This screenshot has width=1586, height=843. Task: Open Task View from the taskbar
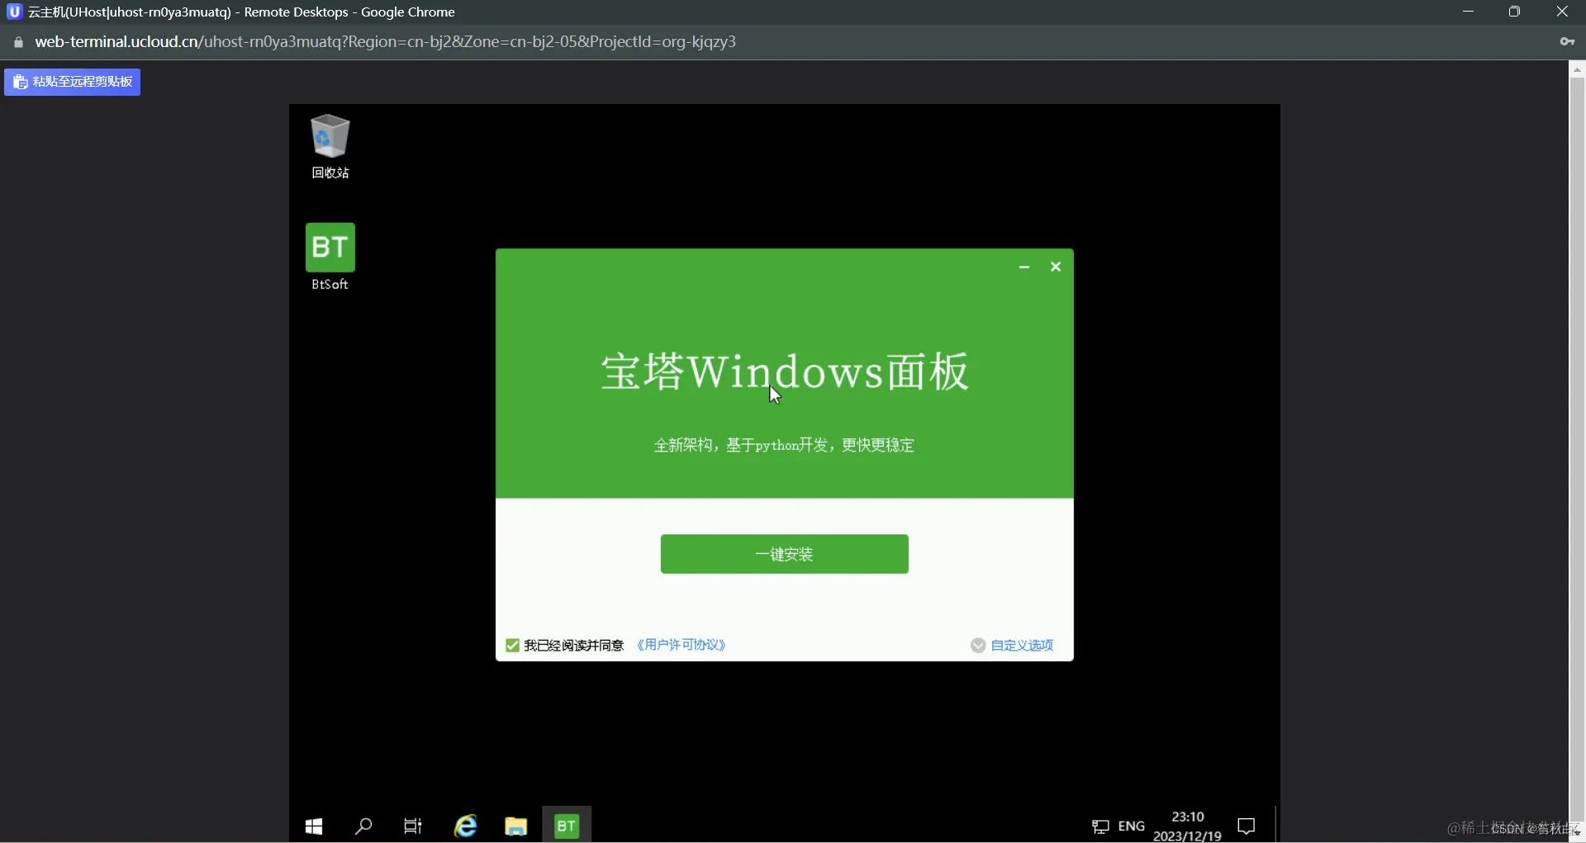[412, 826]
